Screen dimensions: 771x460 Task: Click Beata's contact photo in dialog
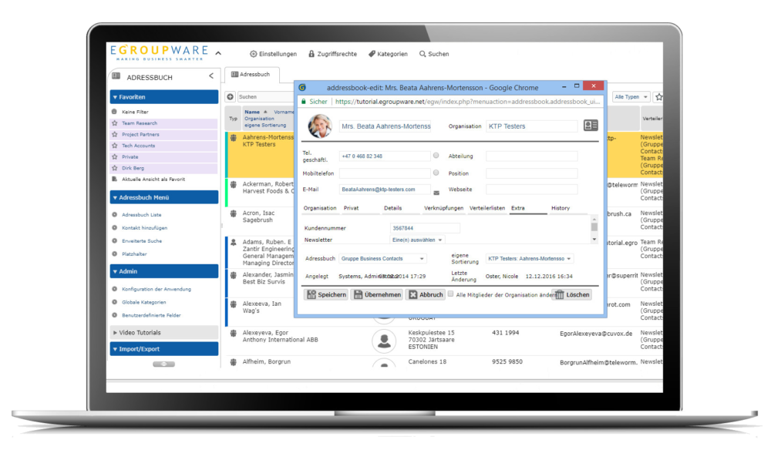[x=320, y=126]
